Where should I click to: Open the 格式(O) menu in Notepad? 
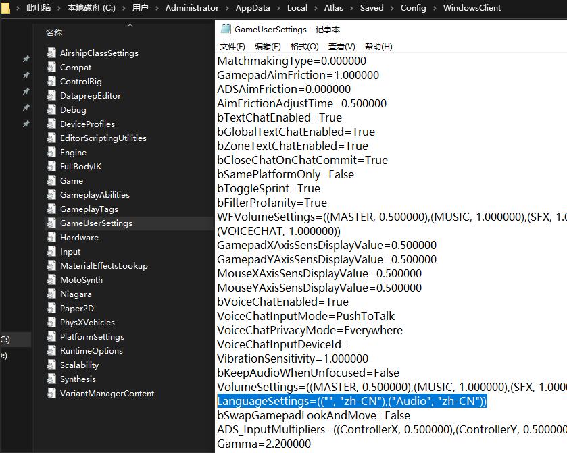pyautogui.click(x=305, y=46)
